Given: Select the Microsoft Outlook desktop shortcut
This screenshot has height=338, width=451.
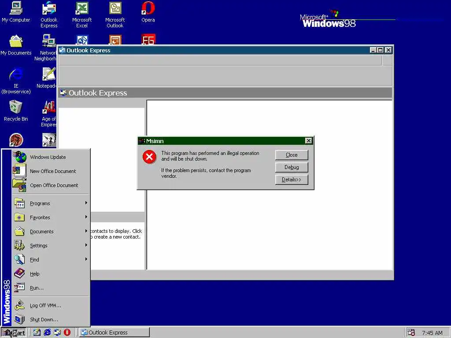Looking at the screenshot, I should point(115,15).
